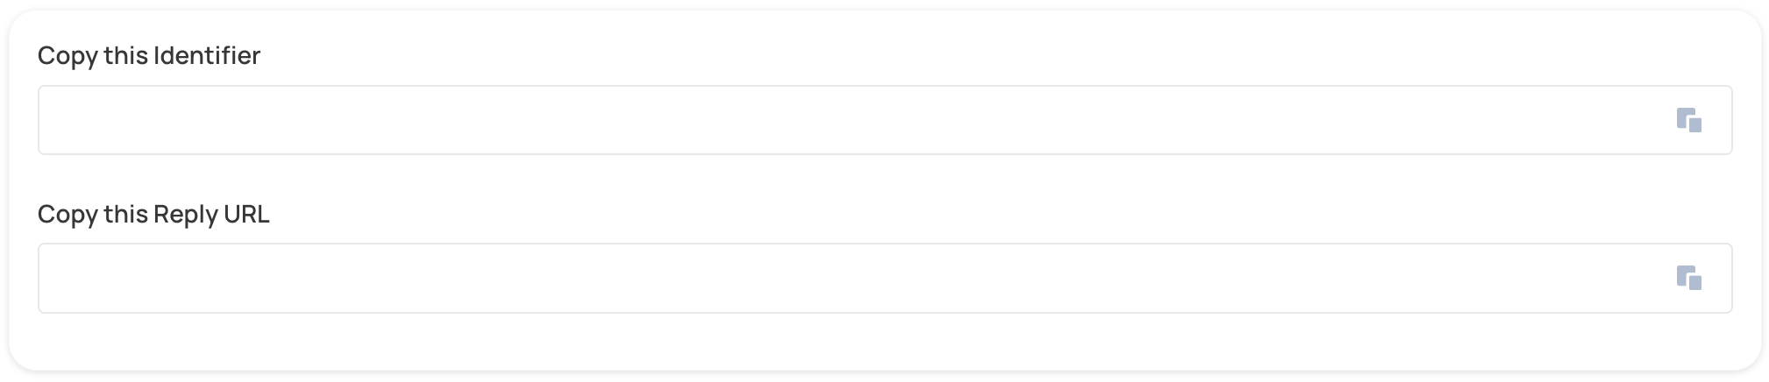This screenshot has height=382, width=1769.
Task: Hit the bottom copy-to-clipboard icon
Action: tap(1688, 279)
